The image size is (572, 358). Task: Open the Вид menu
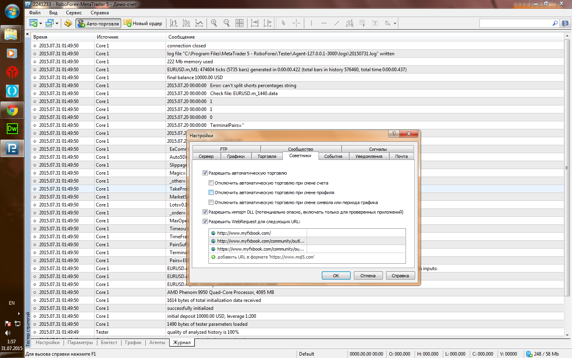click(x=53, y=13)
